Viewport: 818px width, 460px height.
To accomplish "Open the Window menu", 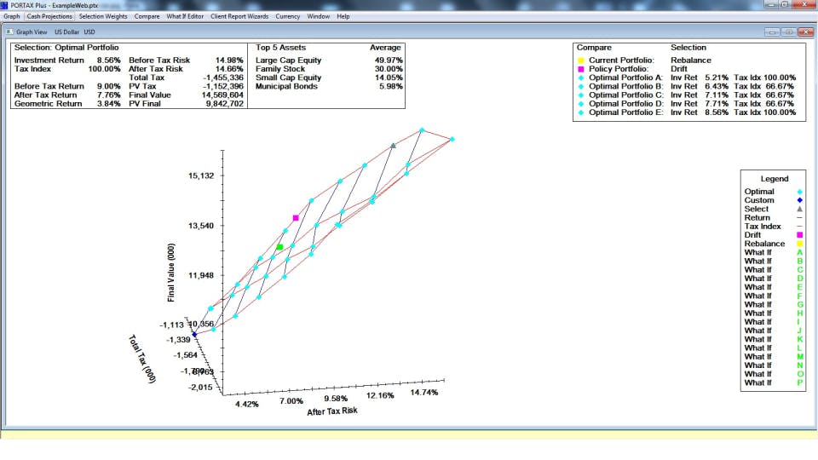I will point(318,16).
